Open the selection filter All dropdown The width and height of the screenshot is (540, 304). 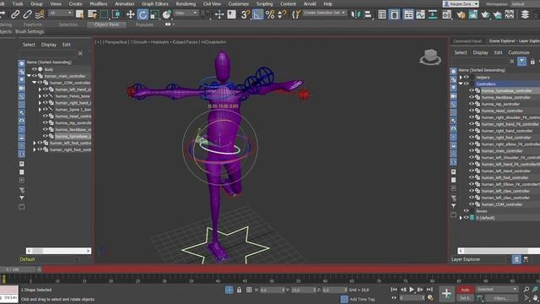[x=60, y=13]
